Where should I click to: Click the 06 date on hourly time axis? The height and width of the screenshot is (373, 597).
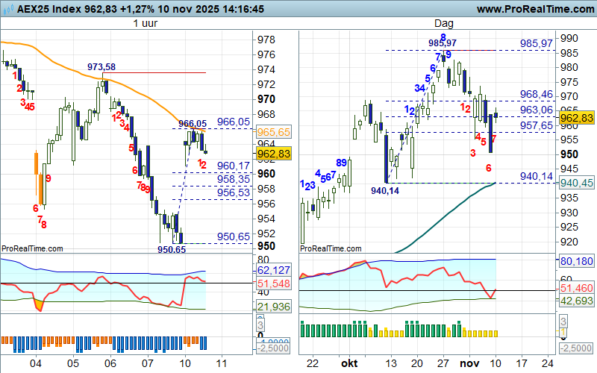(110, 363)
